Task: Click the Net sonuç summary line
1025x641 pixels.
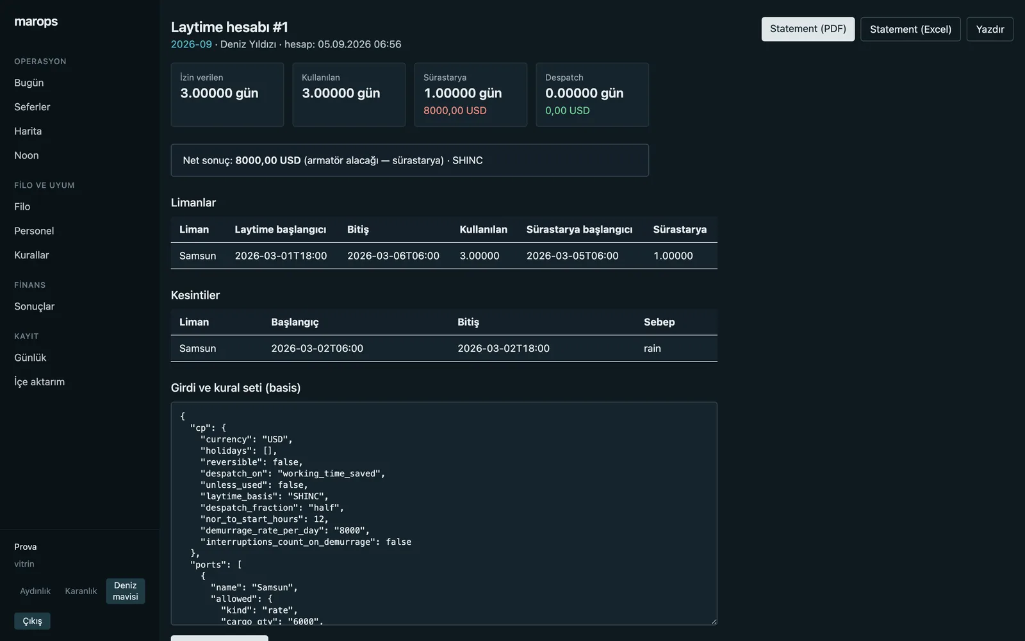Action: tap(410, 160)
